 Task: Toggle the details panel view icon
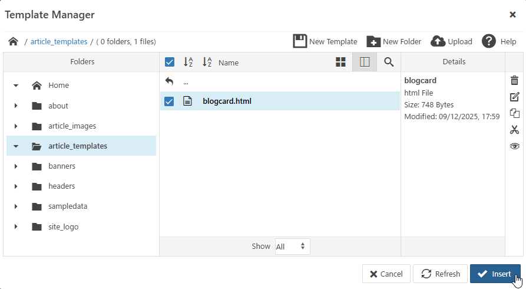(x=365, y=62)
